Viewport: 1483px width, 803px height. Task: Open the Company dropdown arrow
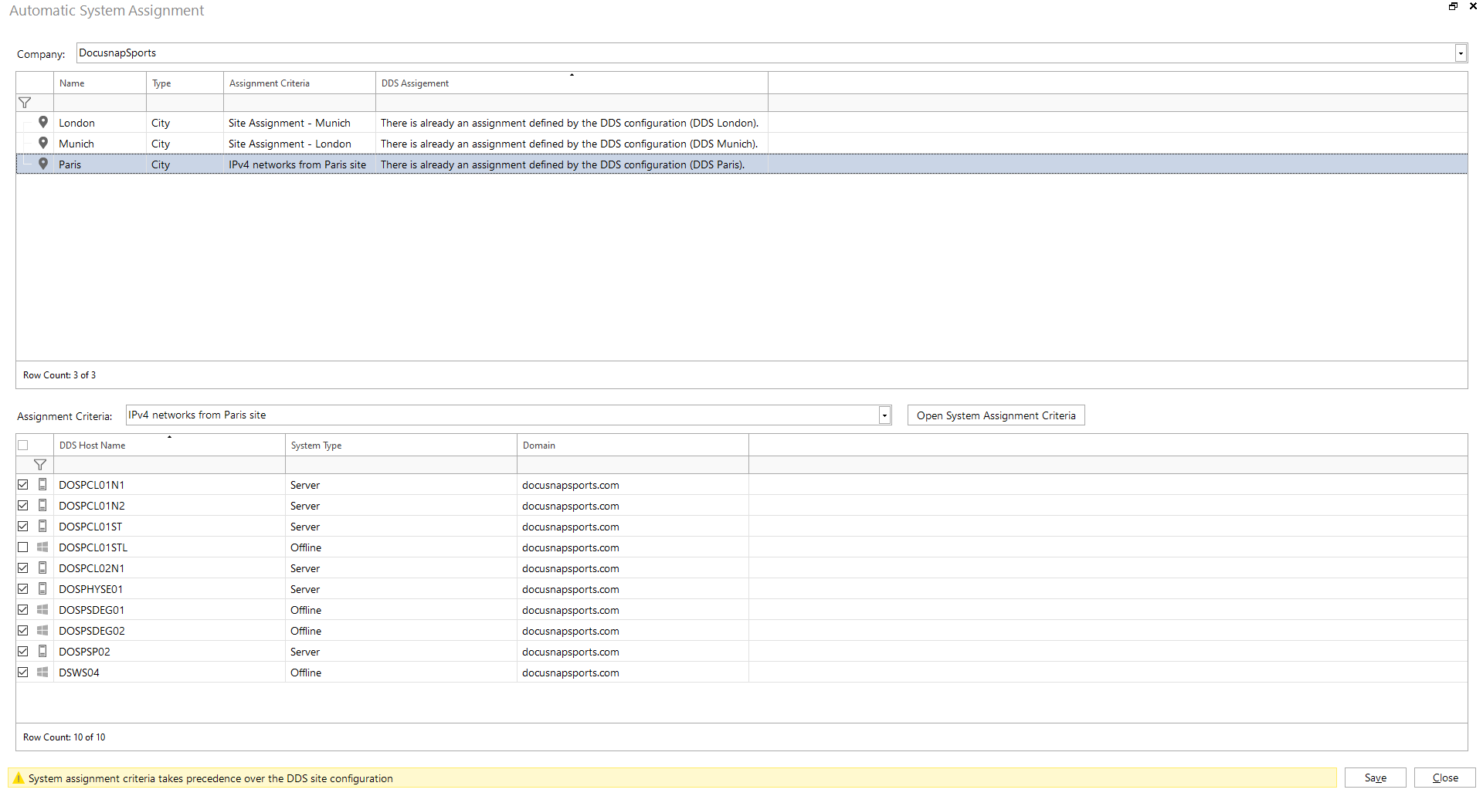point(1461,53)
